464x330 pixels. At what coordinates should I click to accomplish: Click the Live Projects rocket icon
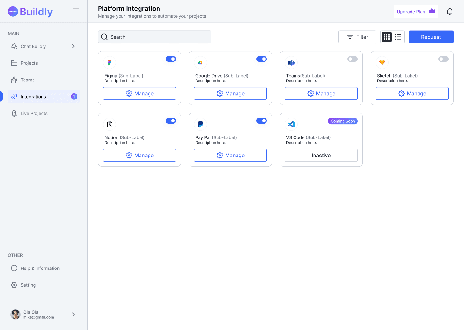click(14, 113)
